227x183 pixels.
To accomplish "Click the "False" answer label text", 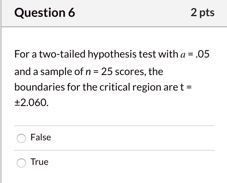I will [x=41, y=137].
